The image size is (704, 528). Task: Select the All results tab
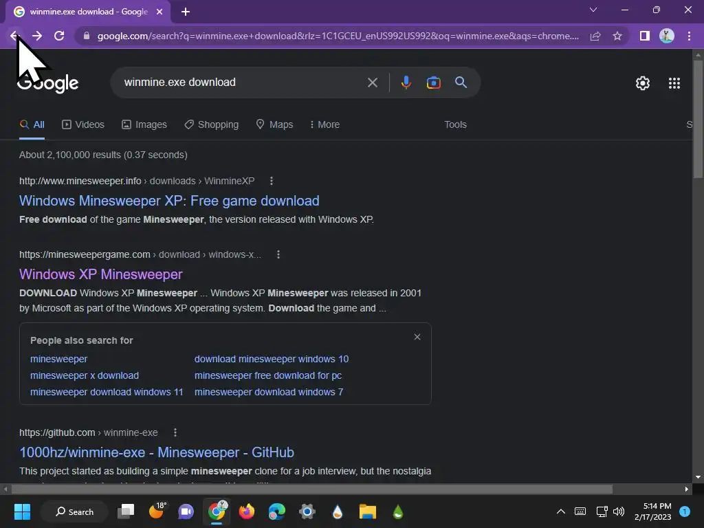pyautogui.click(x=32, y=125)
